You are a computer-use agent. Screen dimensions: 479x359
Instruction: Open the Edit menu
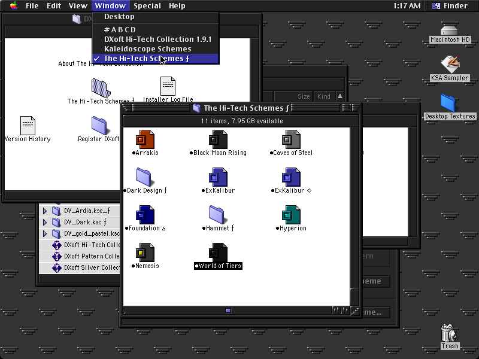54,6
